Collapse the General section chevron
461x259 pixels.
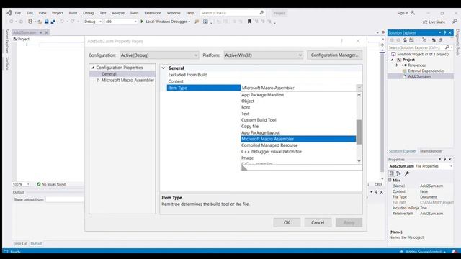click(164, 68)
